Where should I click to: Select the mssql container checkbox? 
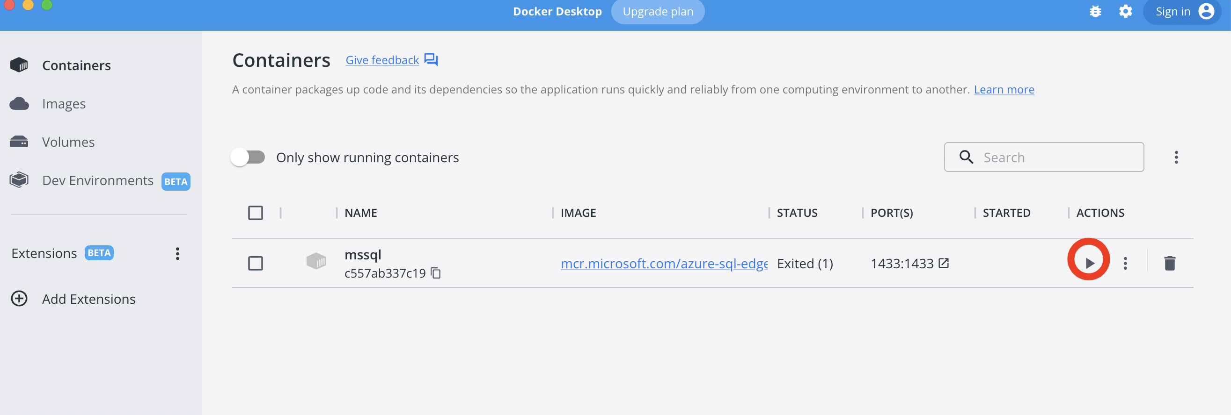click(x=256, y=263)
